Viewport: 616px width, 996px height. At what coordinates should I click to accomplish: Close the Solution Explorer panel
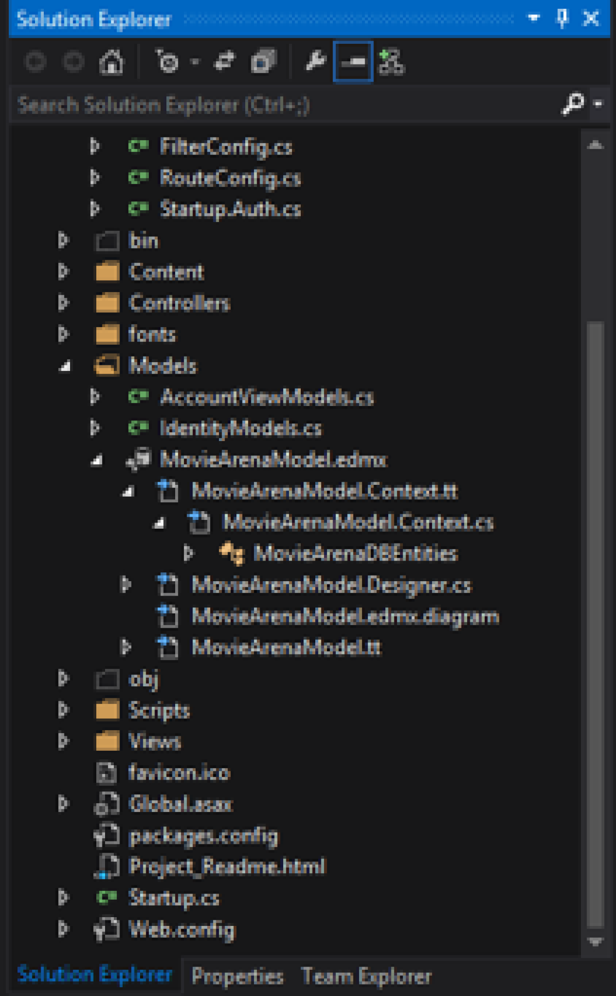591,19
